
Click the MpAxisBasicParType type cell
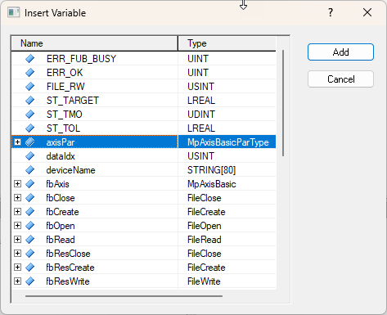tap(227, 142)
